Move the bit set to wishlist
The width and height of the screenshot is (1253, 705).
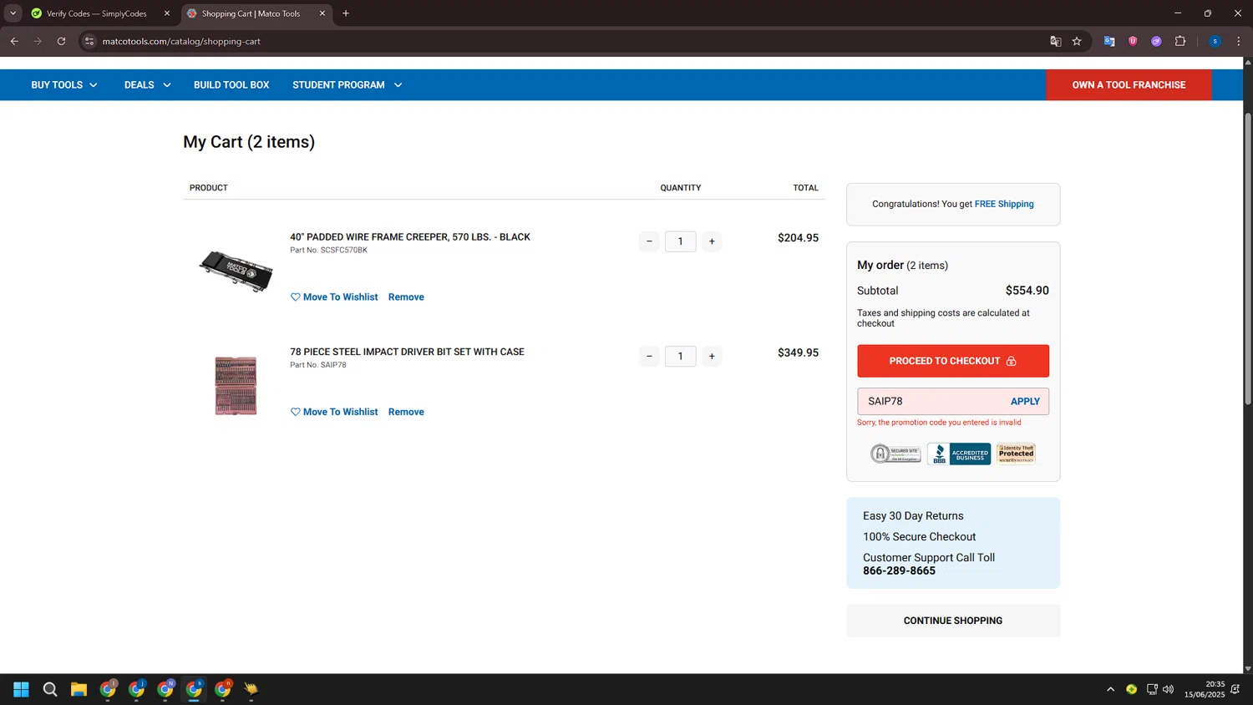click(x=334, y=412)
